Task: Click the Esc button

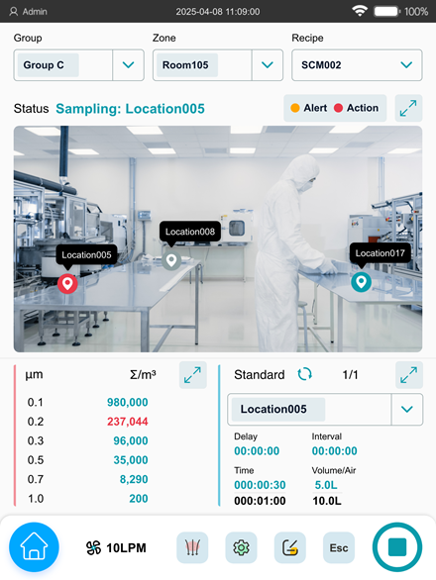Action: point(339,547)
